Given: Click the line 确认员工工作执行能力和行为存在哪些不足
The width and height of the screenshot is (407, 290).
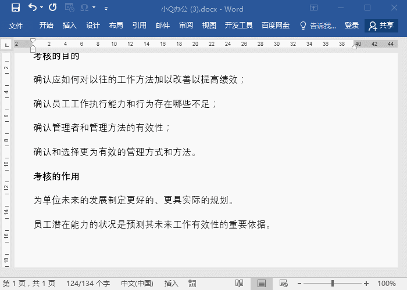Looking at the screenshot, I should [124, 104].
